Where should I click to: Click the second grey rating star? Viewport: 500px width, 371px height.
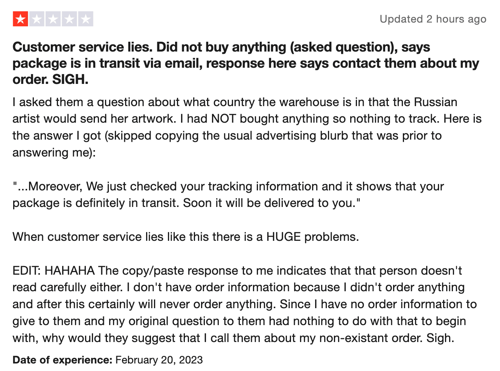coord(37,19)
